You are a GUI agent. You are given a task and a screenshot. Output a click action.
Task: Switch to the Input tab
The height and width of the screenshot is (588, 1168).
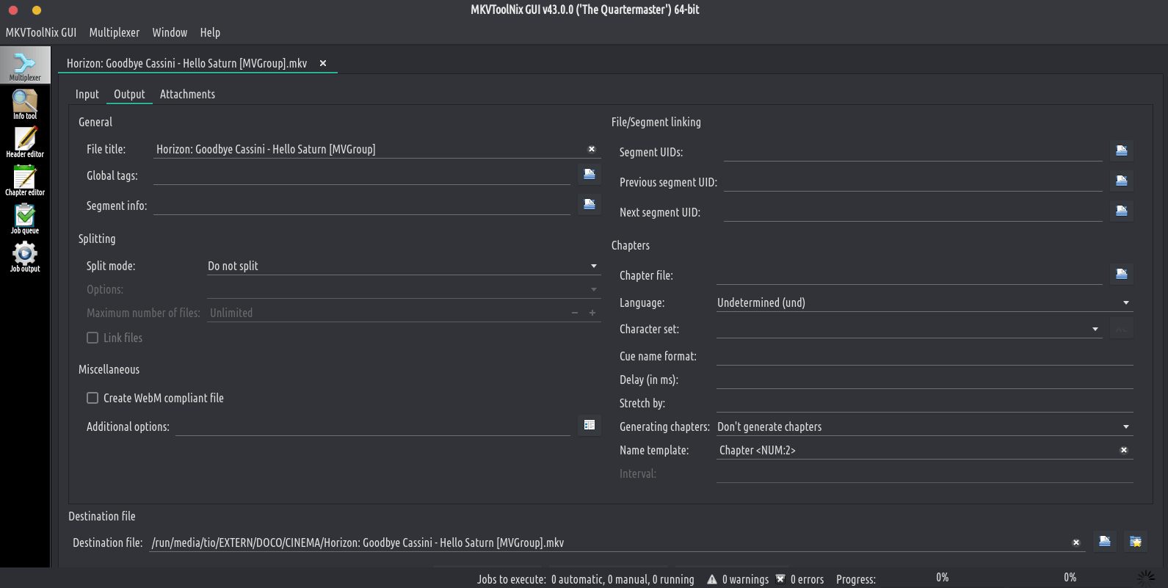pyautogui.click(x=87, y=94)
